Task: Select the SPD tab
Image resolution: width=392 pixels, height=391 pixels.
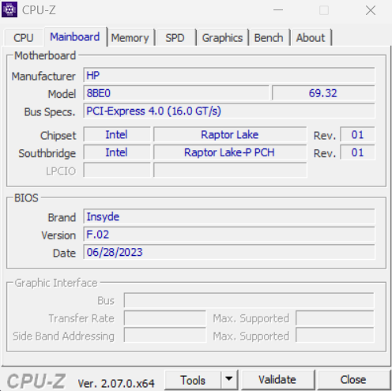Action: [175, 38]
